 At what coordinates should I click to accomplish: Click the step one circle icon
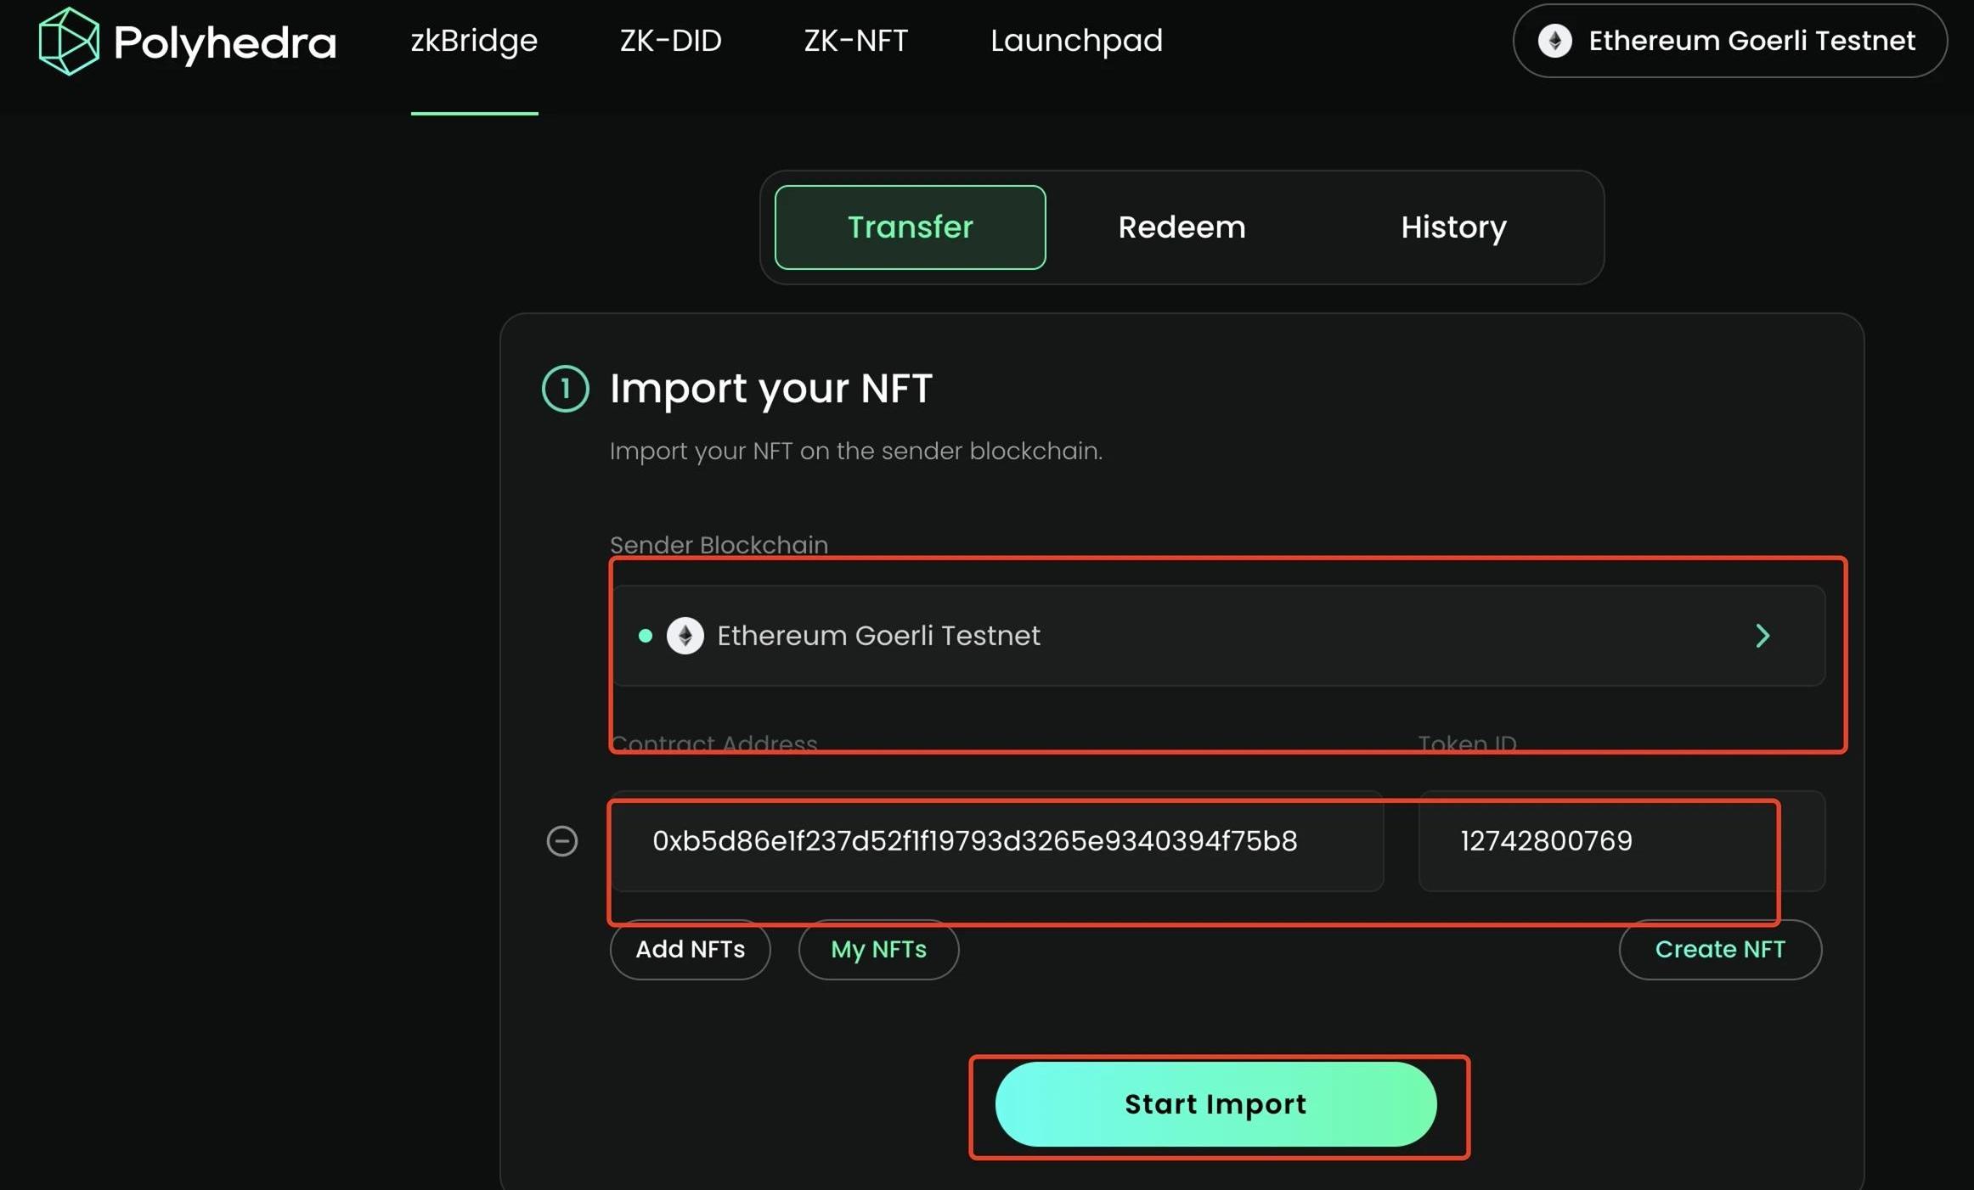pos(565,389)
